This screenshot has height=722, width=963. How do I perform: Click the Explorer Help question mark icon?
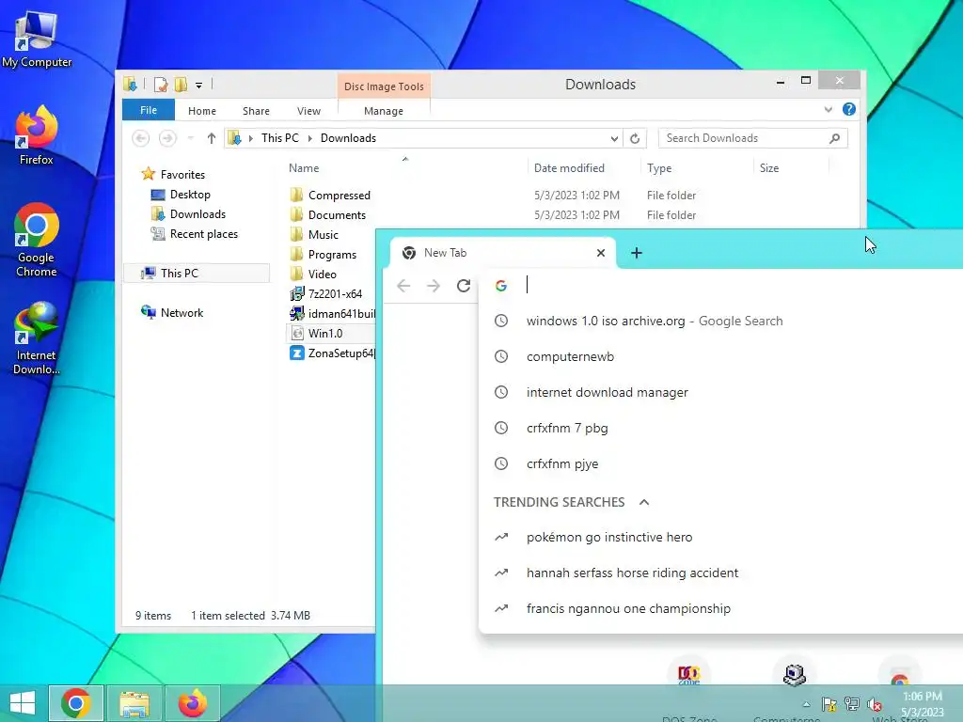click(x=849, y=109)
